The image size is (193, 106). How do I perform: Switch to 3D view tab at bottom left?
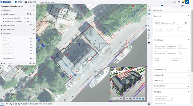[7, 104]
